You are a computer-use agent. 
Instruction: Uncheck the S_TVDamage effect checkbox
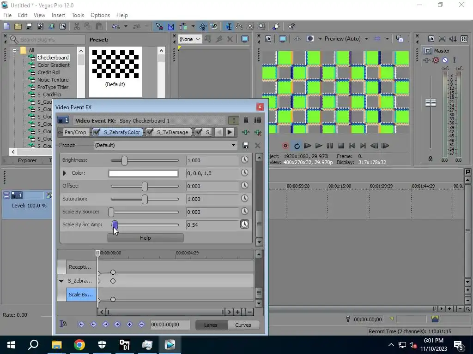pyautogui.click(x=150, y=132)
